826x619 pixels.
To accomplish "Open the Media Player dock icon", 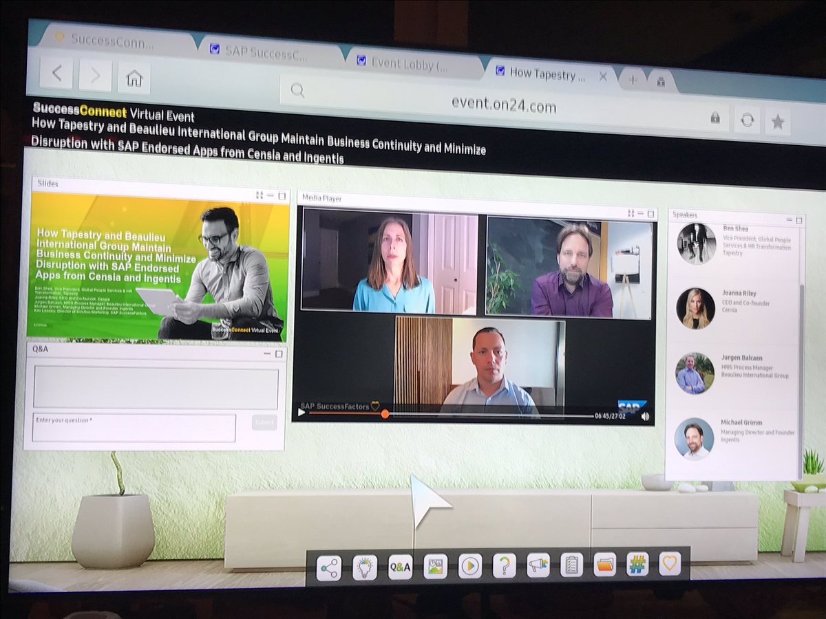I will [470, 566].
